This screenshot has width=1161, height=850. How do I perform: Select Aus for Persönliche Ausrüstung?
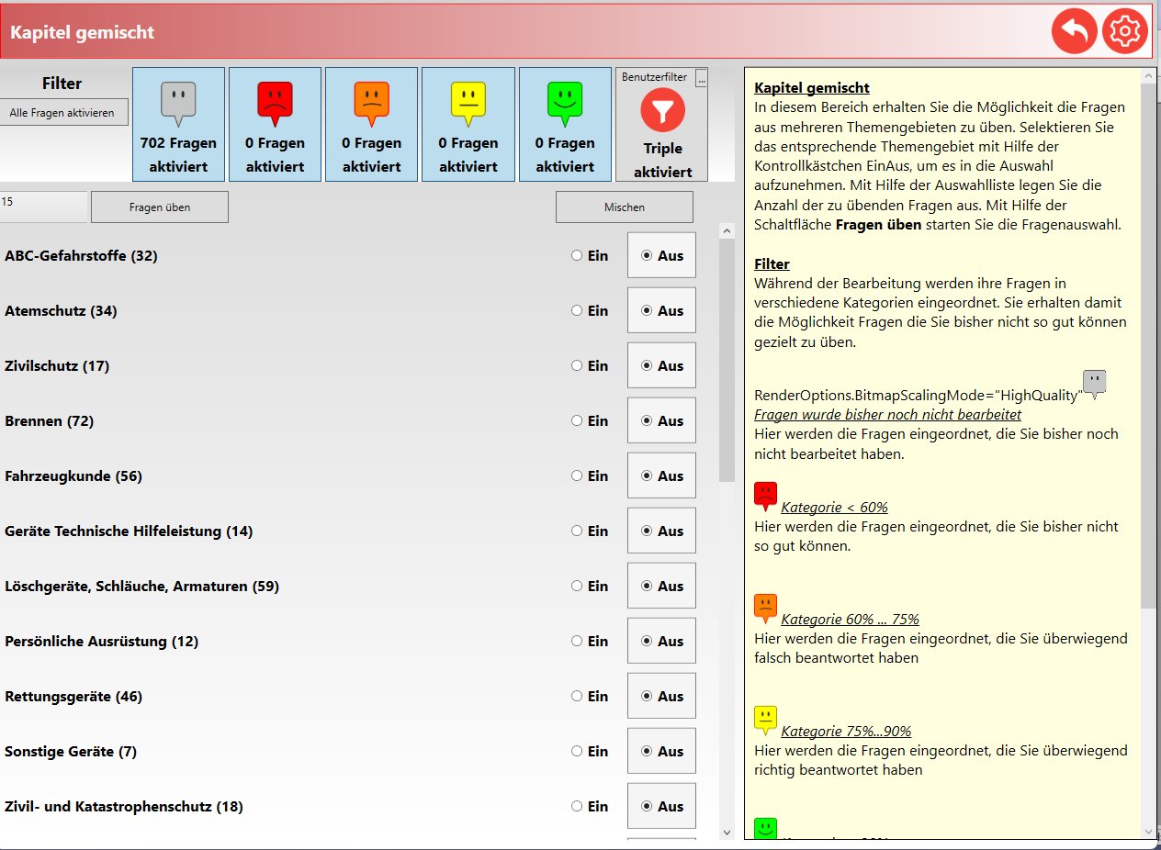click(x=661, y=641)
